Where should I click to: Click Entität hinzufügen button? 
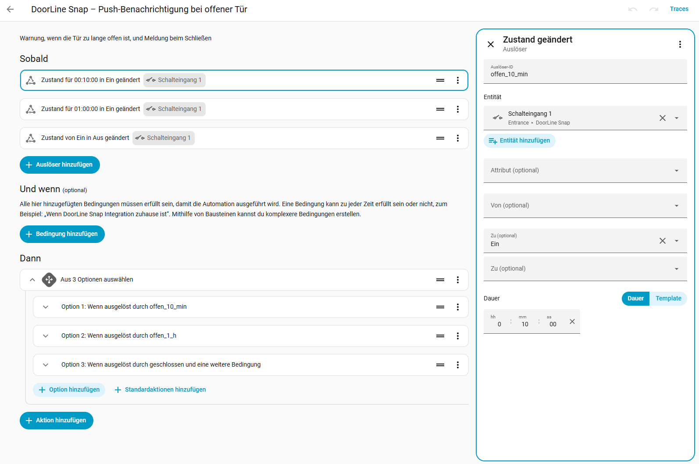coord(519,141)
